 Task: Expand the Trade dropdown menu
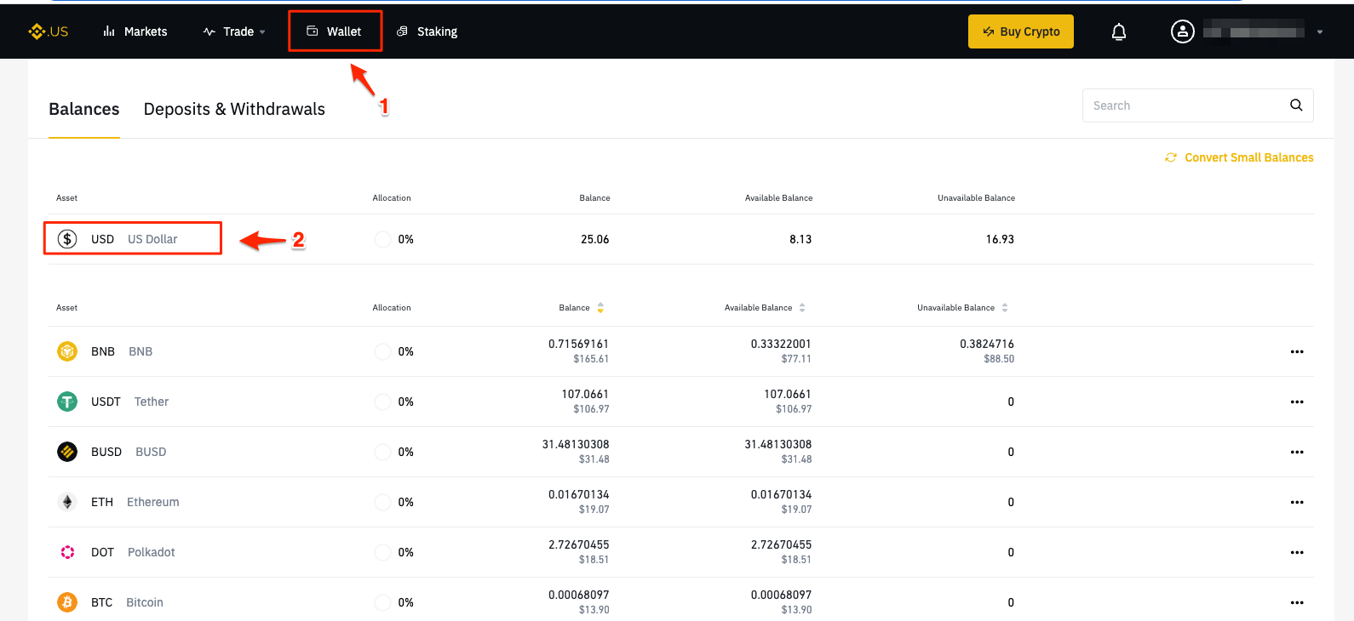coord(234,31)
